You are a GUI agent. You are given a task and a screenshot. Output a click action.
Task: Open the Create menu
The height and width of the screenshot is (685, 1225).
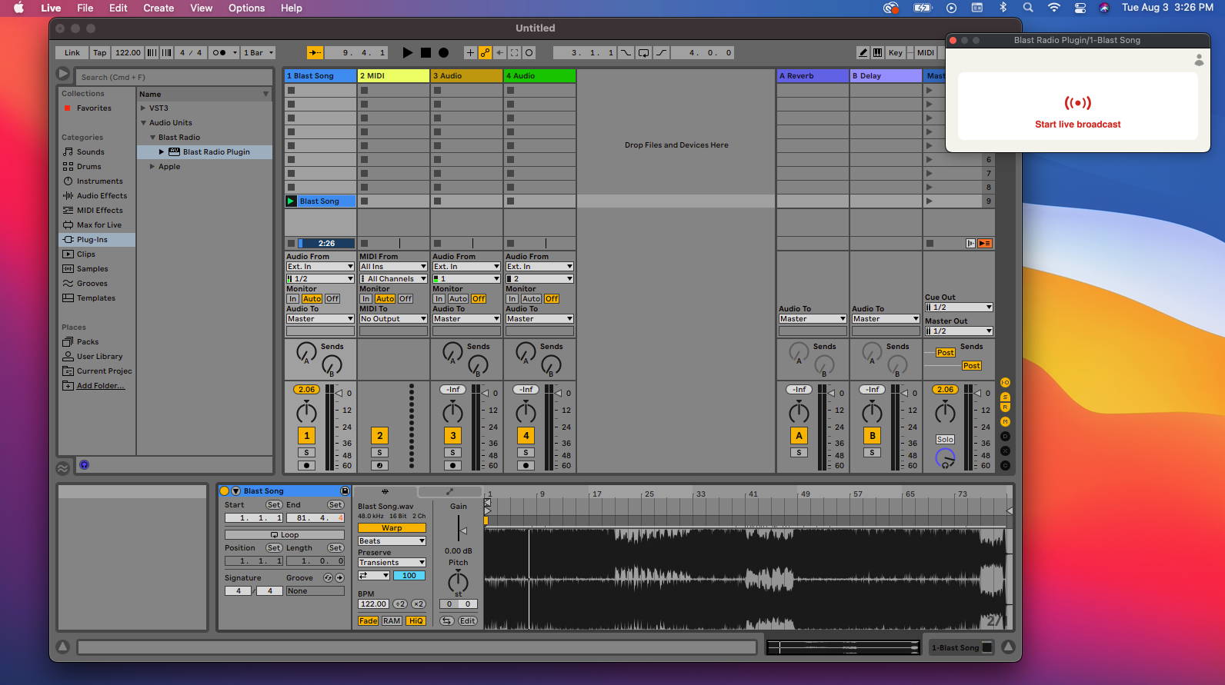point(159,8)
